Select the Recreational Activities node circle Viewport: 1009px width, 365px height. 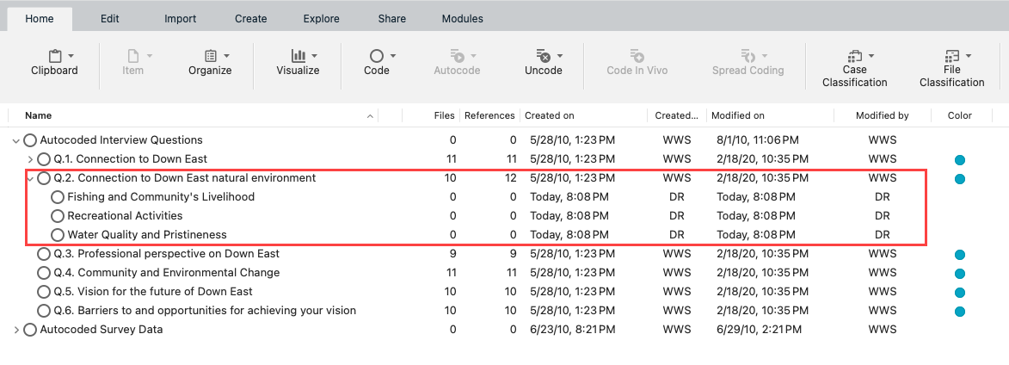pyautogui.click(x=58, y=216)
